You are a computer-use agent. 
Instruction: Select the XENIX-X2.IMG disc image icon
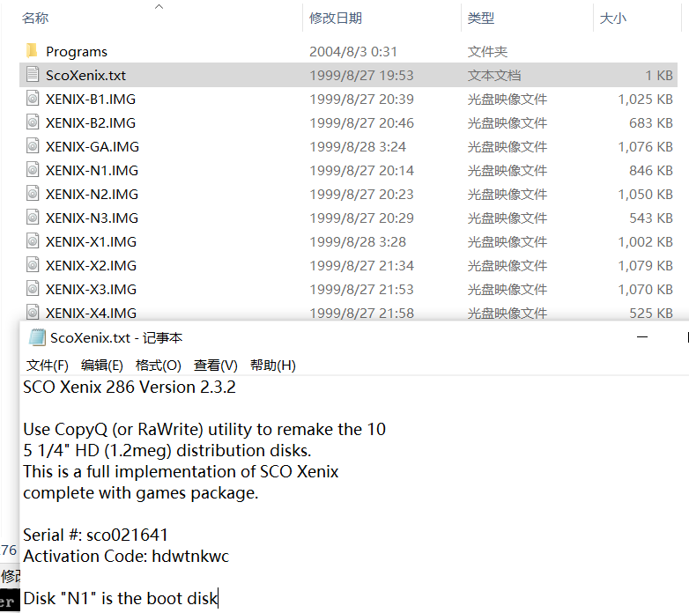click(x=33, y=264)
